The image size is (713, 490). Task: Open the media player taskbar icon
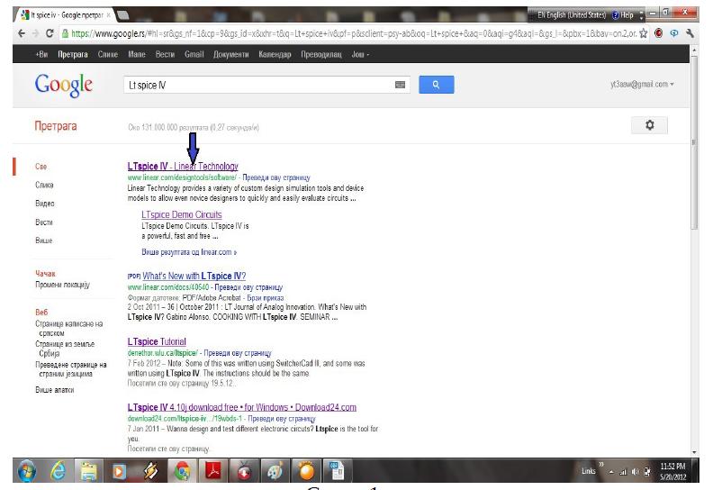click(x=119, y=471)
